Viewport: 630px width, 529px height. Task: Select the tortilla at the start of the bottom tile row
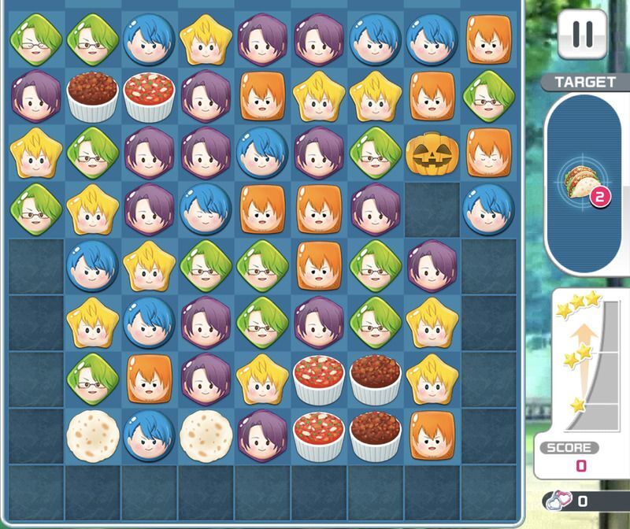point(92,436)
